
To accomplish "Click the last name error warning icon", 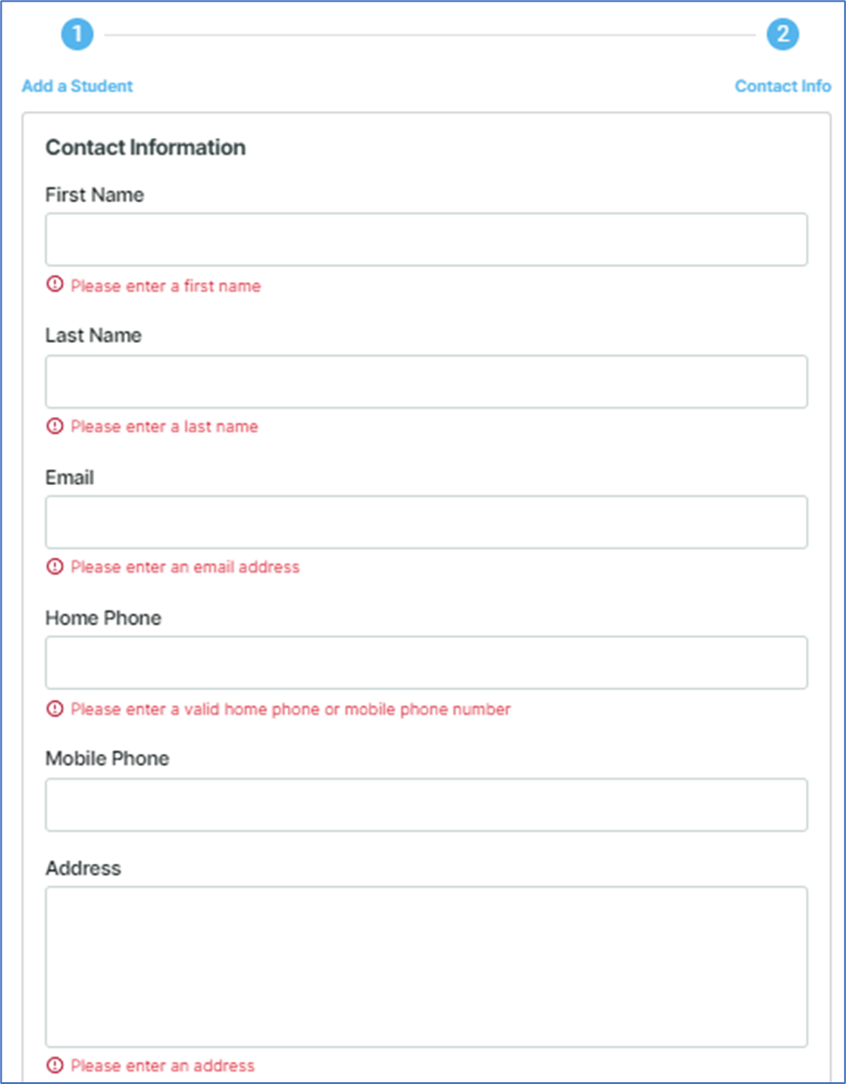I will 55,426.
